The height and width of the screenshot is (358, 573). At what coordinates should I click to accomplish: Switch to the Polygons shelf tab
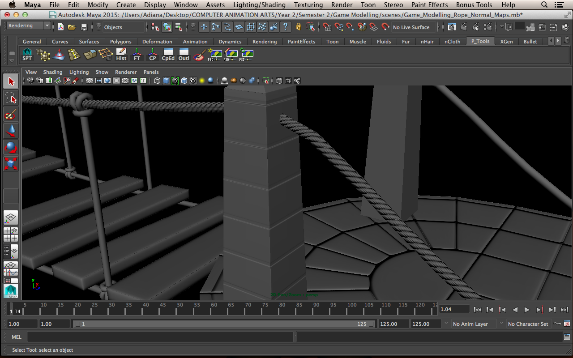pyautogui.click(x=120, y=41)
